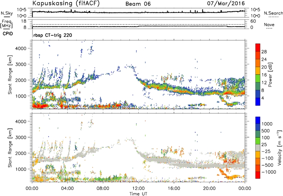Click the 20:00 time tick label

(209, 189)
